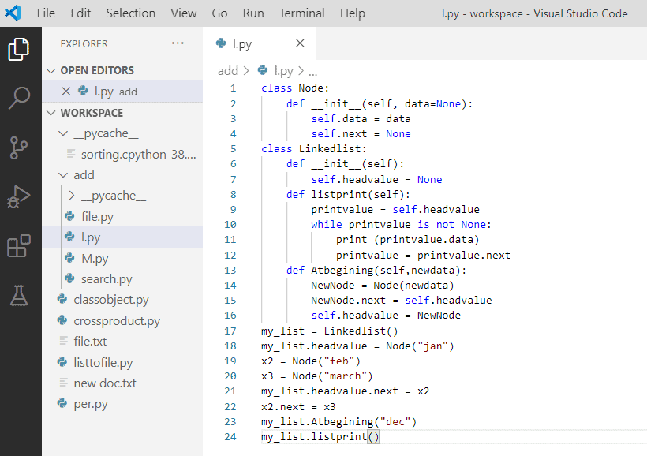Click line number 17 in the editor gutter
The image size is (647, 456).
230,331
